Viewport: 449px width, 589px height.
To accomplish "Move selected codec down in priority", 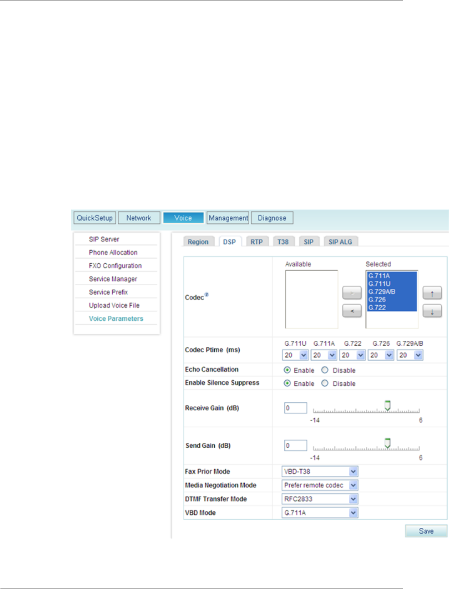I will tap(432, 311).
